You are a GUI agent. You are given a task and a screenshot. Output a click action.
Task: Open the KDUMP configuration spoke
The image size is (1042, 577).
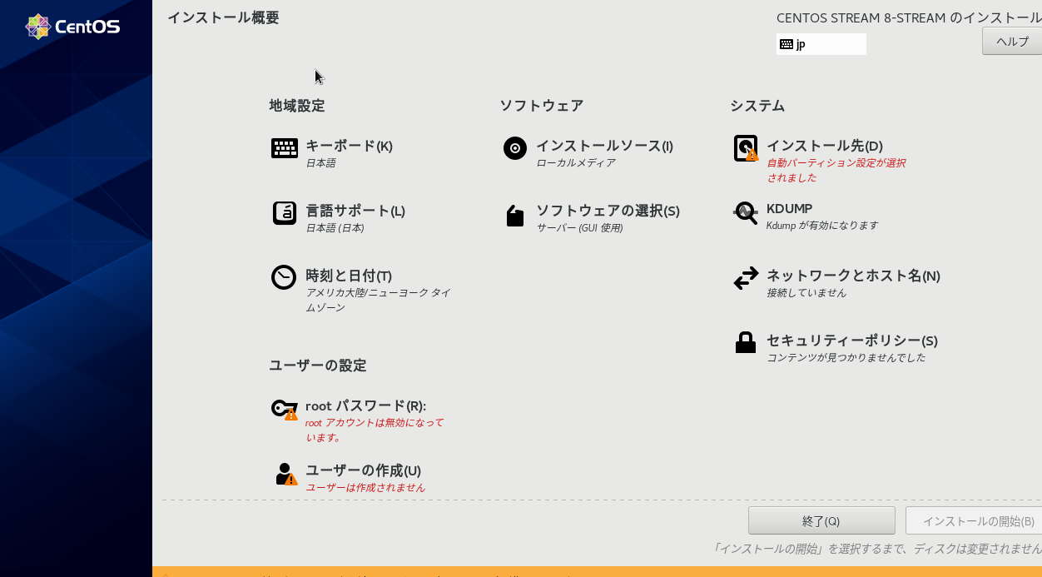pyautogui.click(x=789, y=209)
